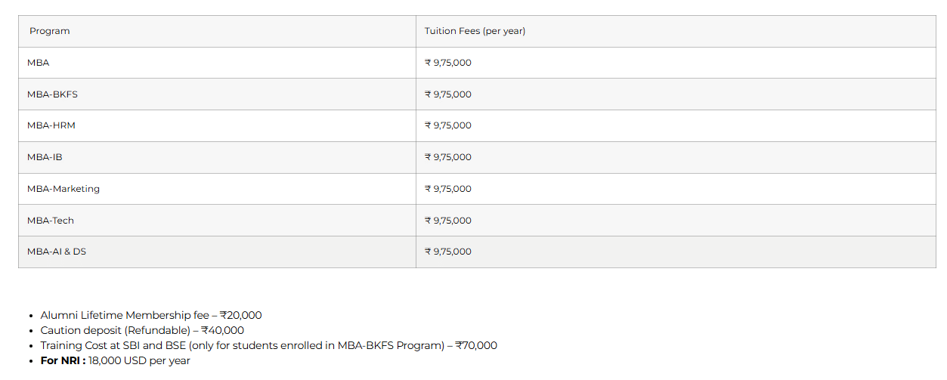Click the MBA-BKFS program name

tap(52, 94)
